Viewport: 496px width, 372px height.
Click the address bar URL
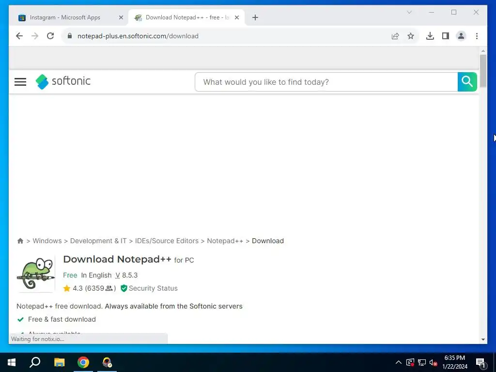coord(138,36)
